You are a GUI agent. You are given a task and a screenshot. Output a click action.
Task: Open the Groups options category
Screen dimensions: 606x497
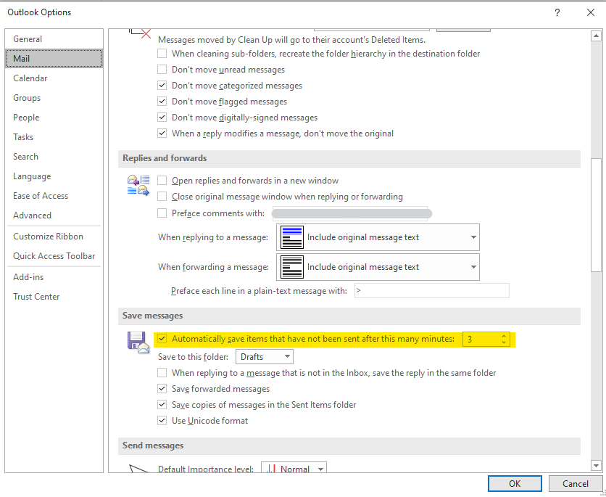(x=54, y=98)
